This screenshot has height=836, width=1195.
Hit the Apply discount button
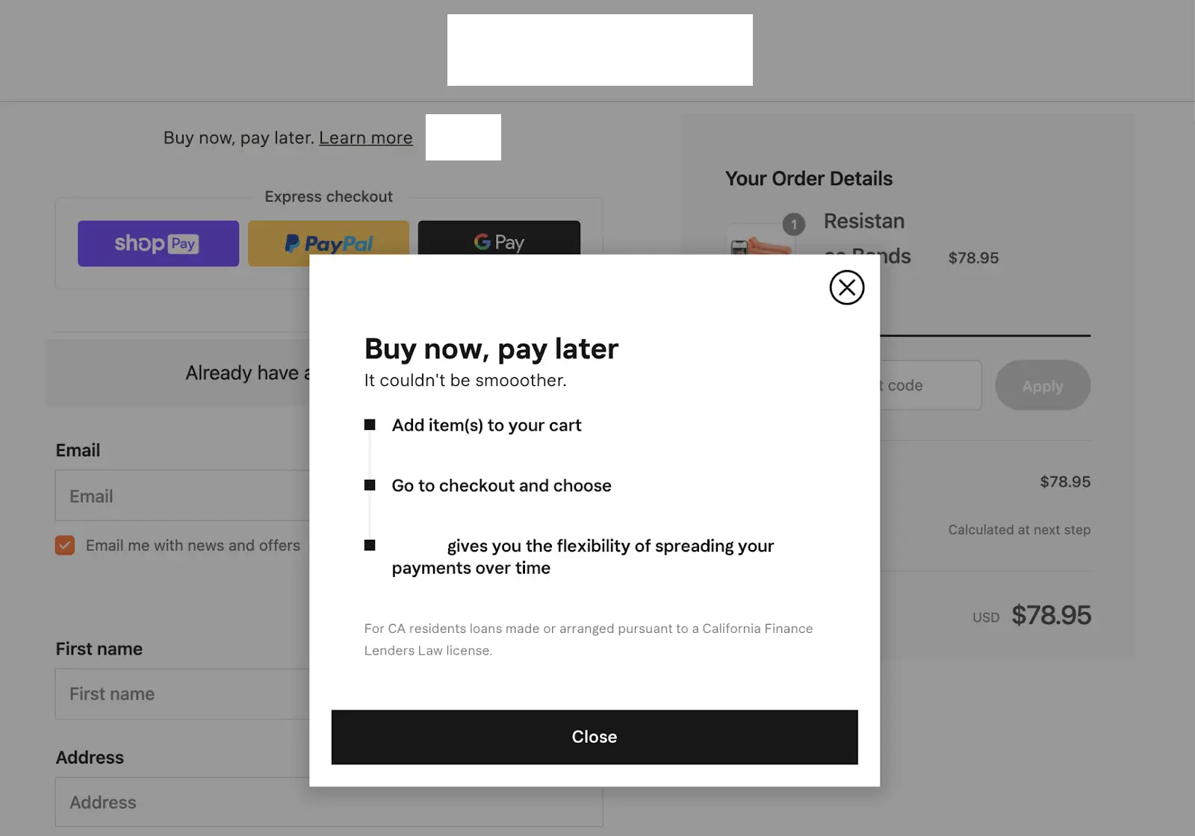click(1042, 385)
